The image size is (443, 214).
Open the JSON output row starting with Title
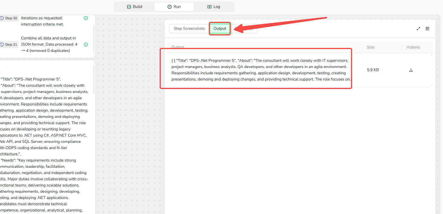click(260, 70)
